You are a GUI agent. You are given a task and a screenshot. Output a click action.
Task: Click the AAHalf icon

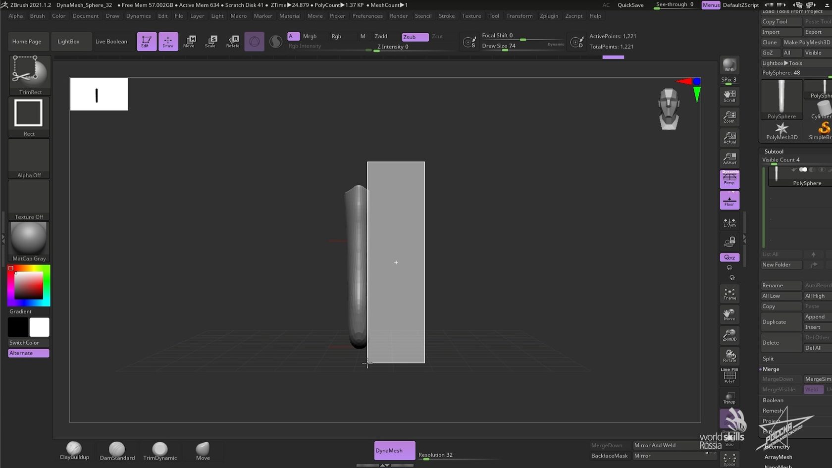coord(729,158)
